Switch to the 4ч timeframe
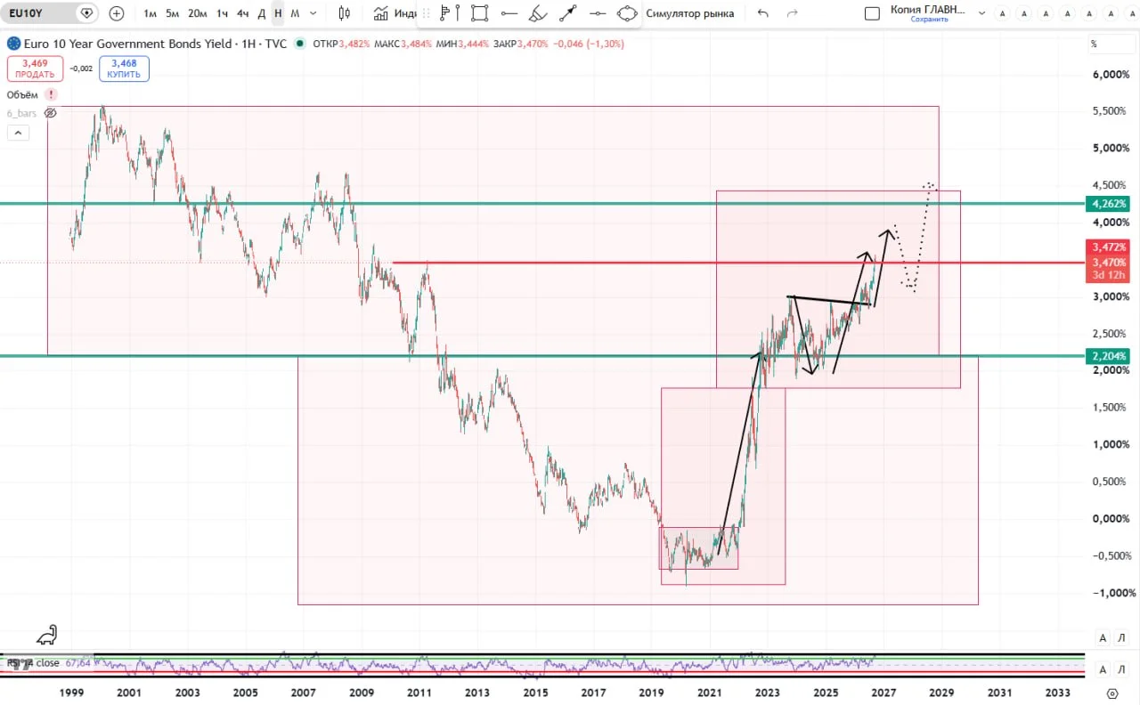 [x=242, y=13]
